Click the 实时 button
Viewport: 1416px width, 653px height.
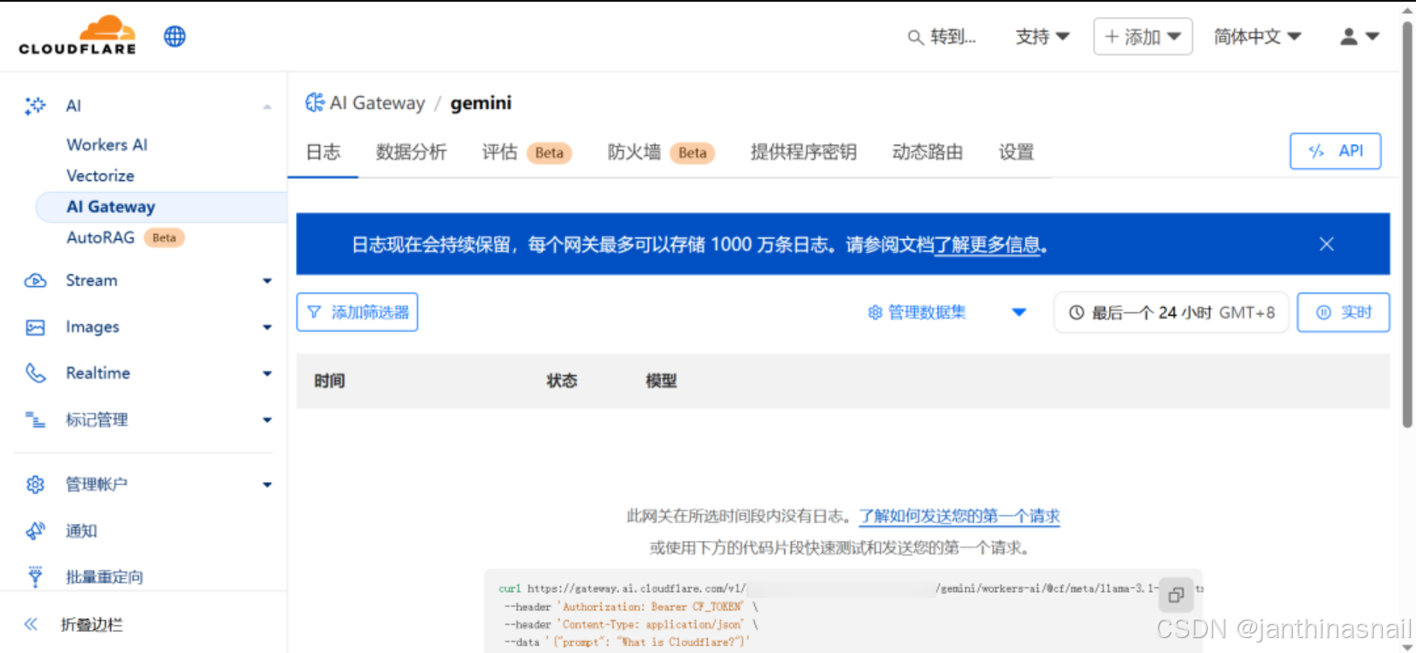1343,313
